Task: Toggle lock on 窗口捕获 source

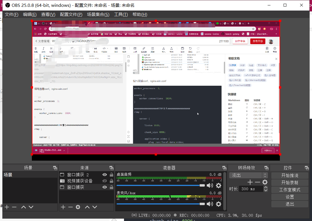Action: (x=111, y=187)
